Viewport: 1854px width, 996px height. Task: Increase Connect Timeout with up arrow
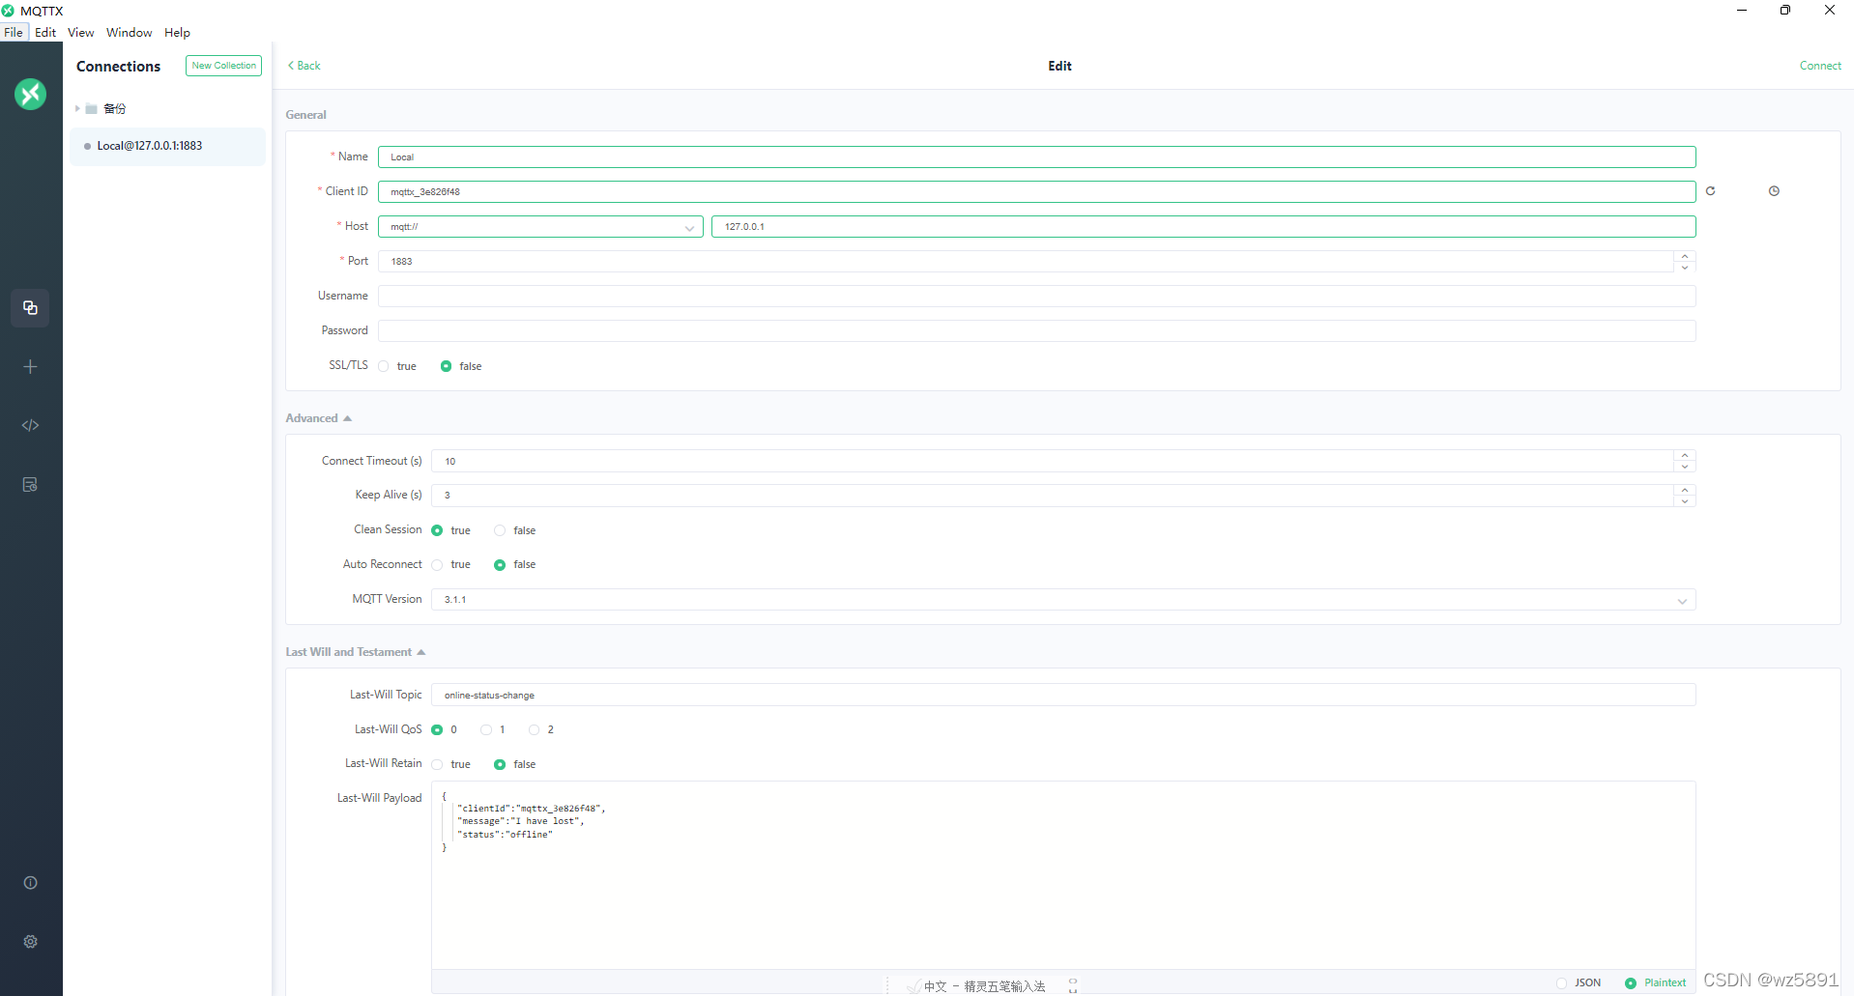click(1685, 456)
